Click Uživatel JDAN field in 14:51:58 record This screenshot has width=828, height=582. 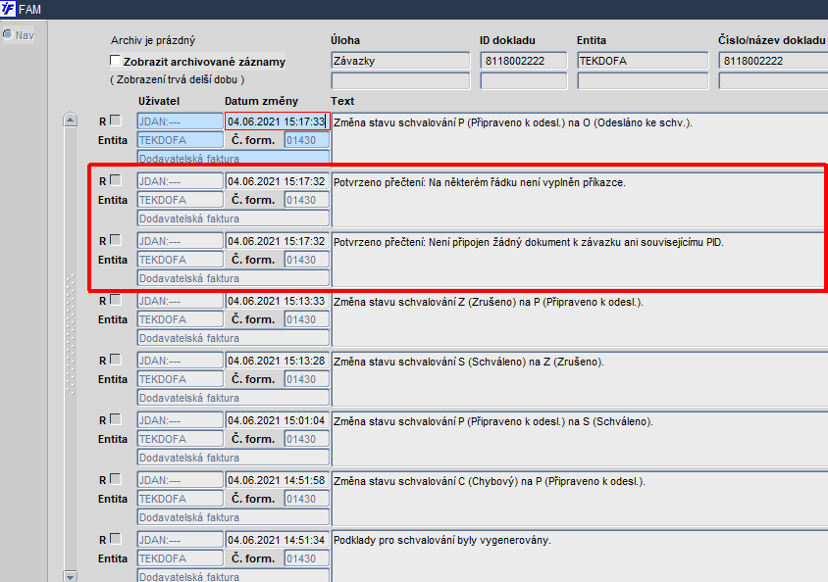pos(181,480)
